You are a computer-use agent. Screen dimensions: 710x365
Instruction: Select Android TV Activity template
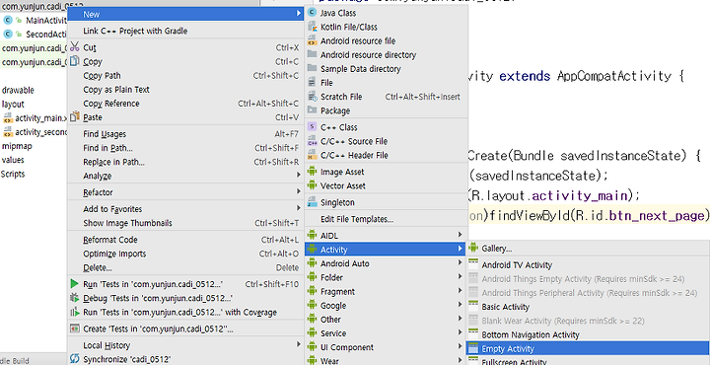[x=588, y=265]
